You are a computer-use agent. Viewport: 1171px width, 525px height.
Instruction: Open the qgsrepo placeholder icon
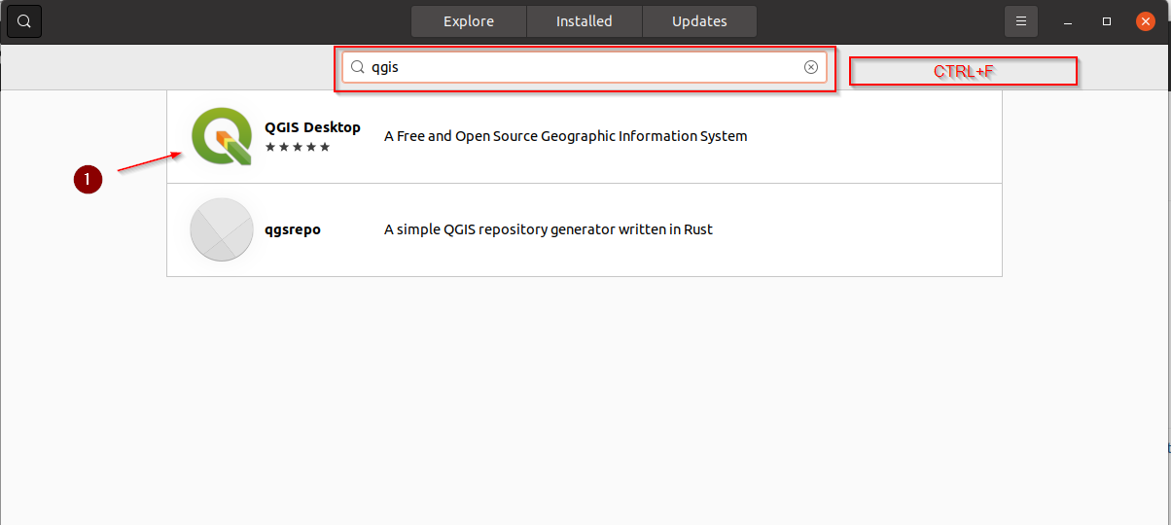pyautogui.click(x=222, y=229)
